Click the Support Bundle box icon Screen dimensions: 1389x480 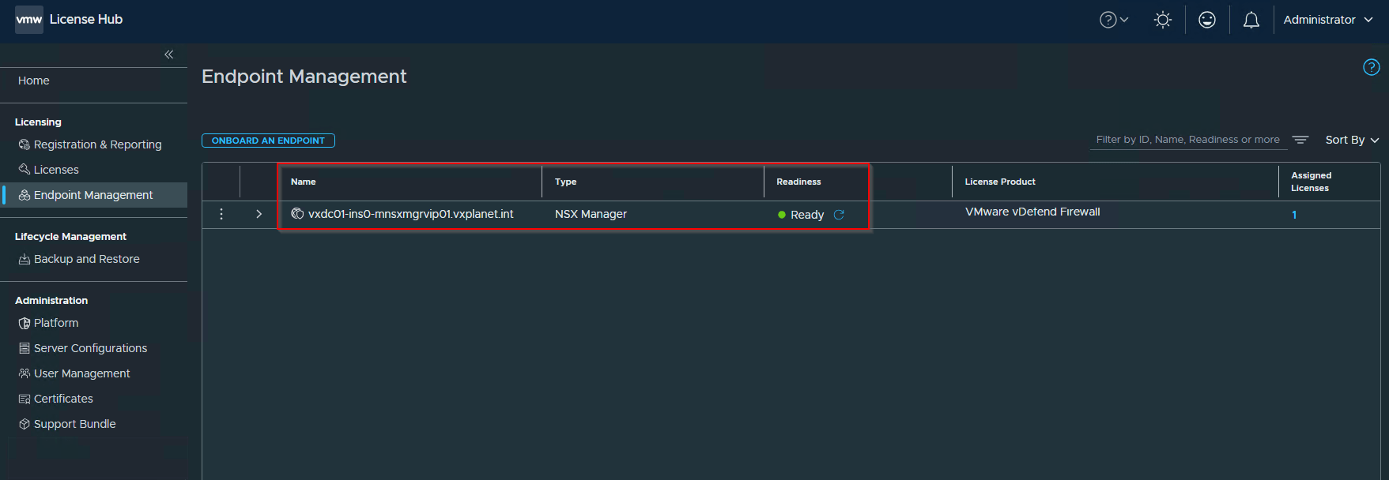pos(25,424)
